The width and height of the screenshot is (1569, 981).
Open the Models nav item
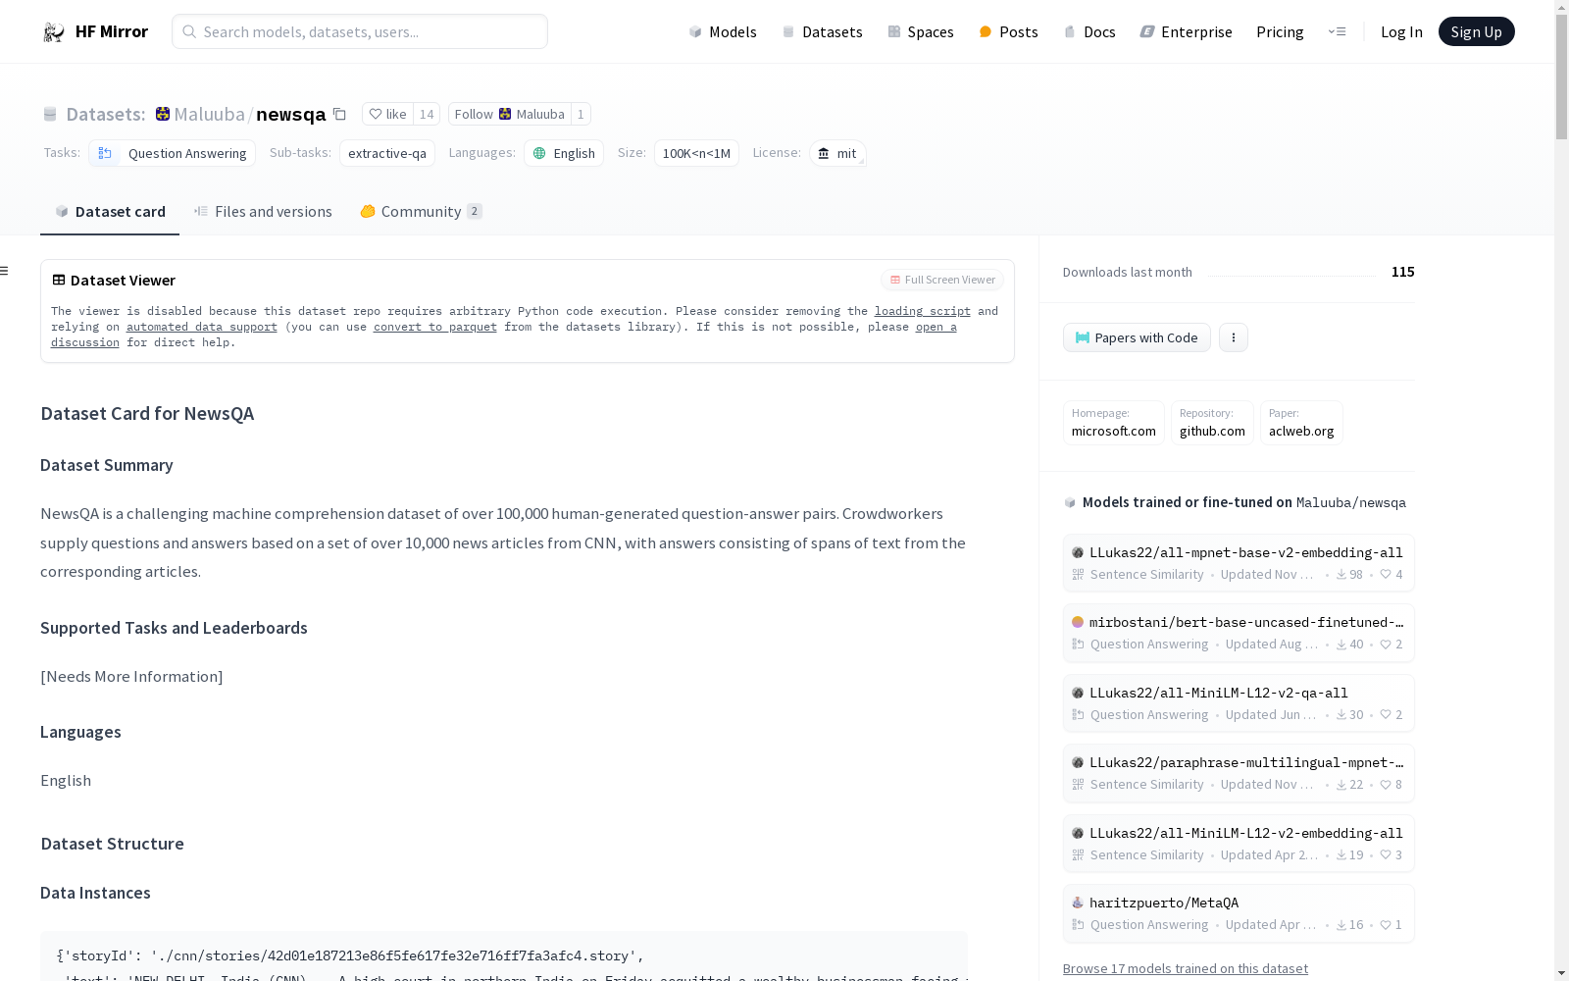pyautogui.click(x=723, y=32)
